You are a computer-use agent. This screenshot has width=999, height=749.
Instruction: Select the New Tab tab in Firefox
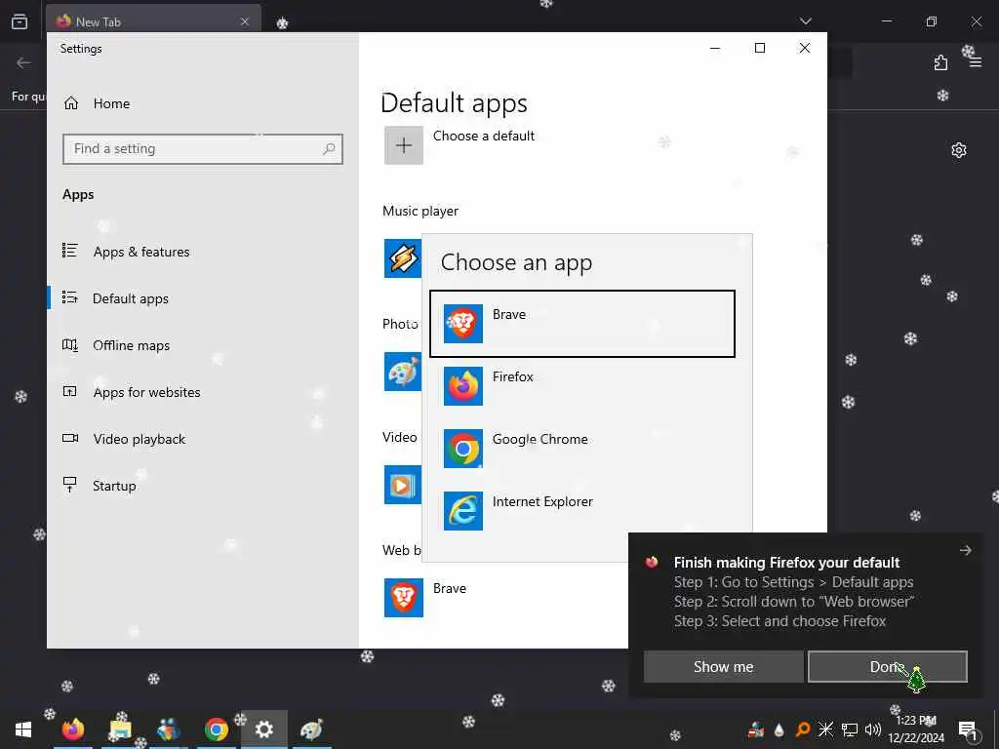(153, 21)
